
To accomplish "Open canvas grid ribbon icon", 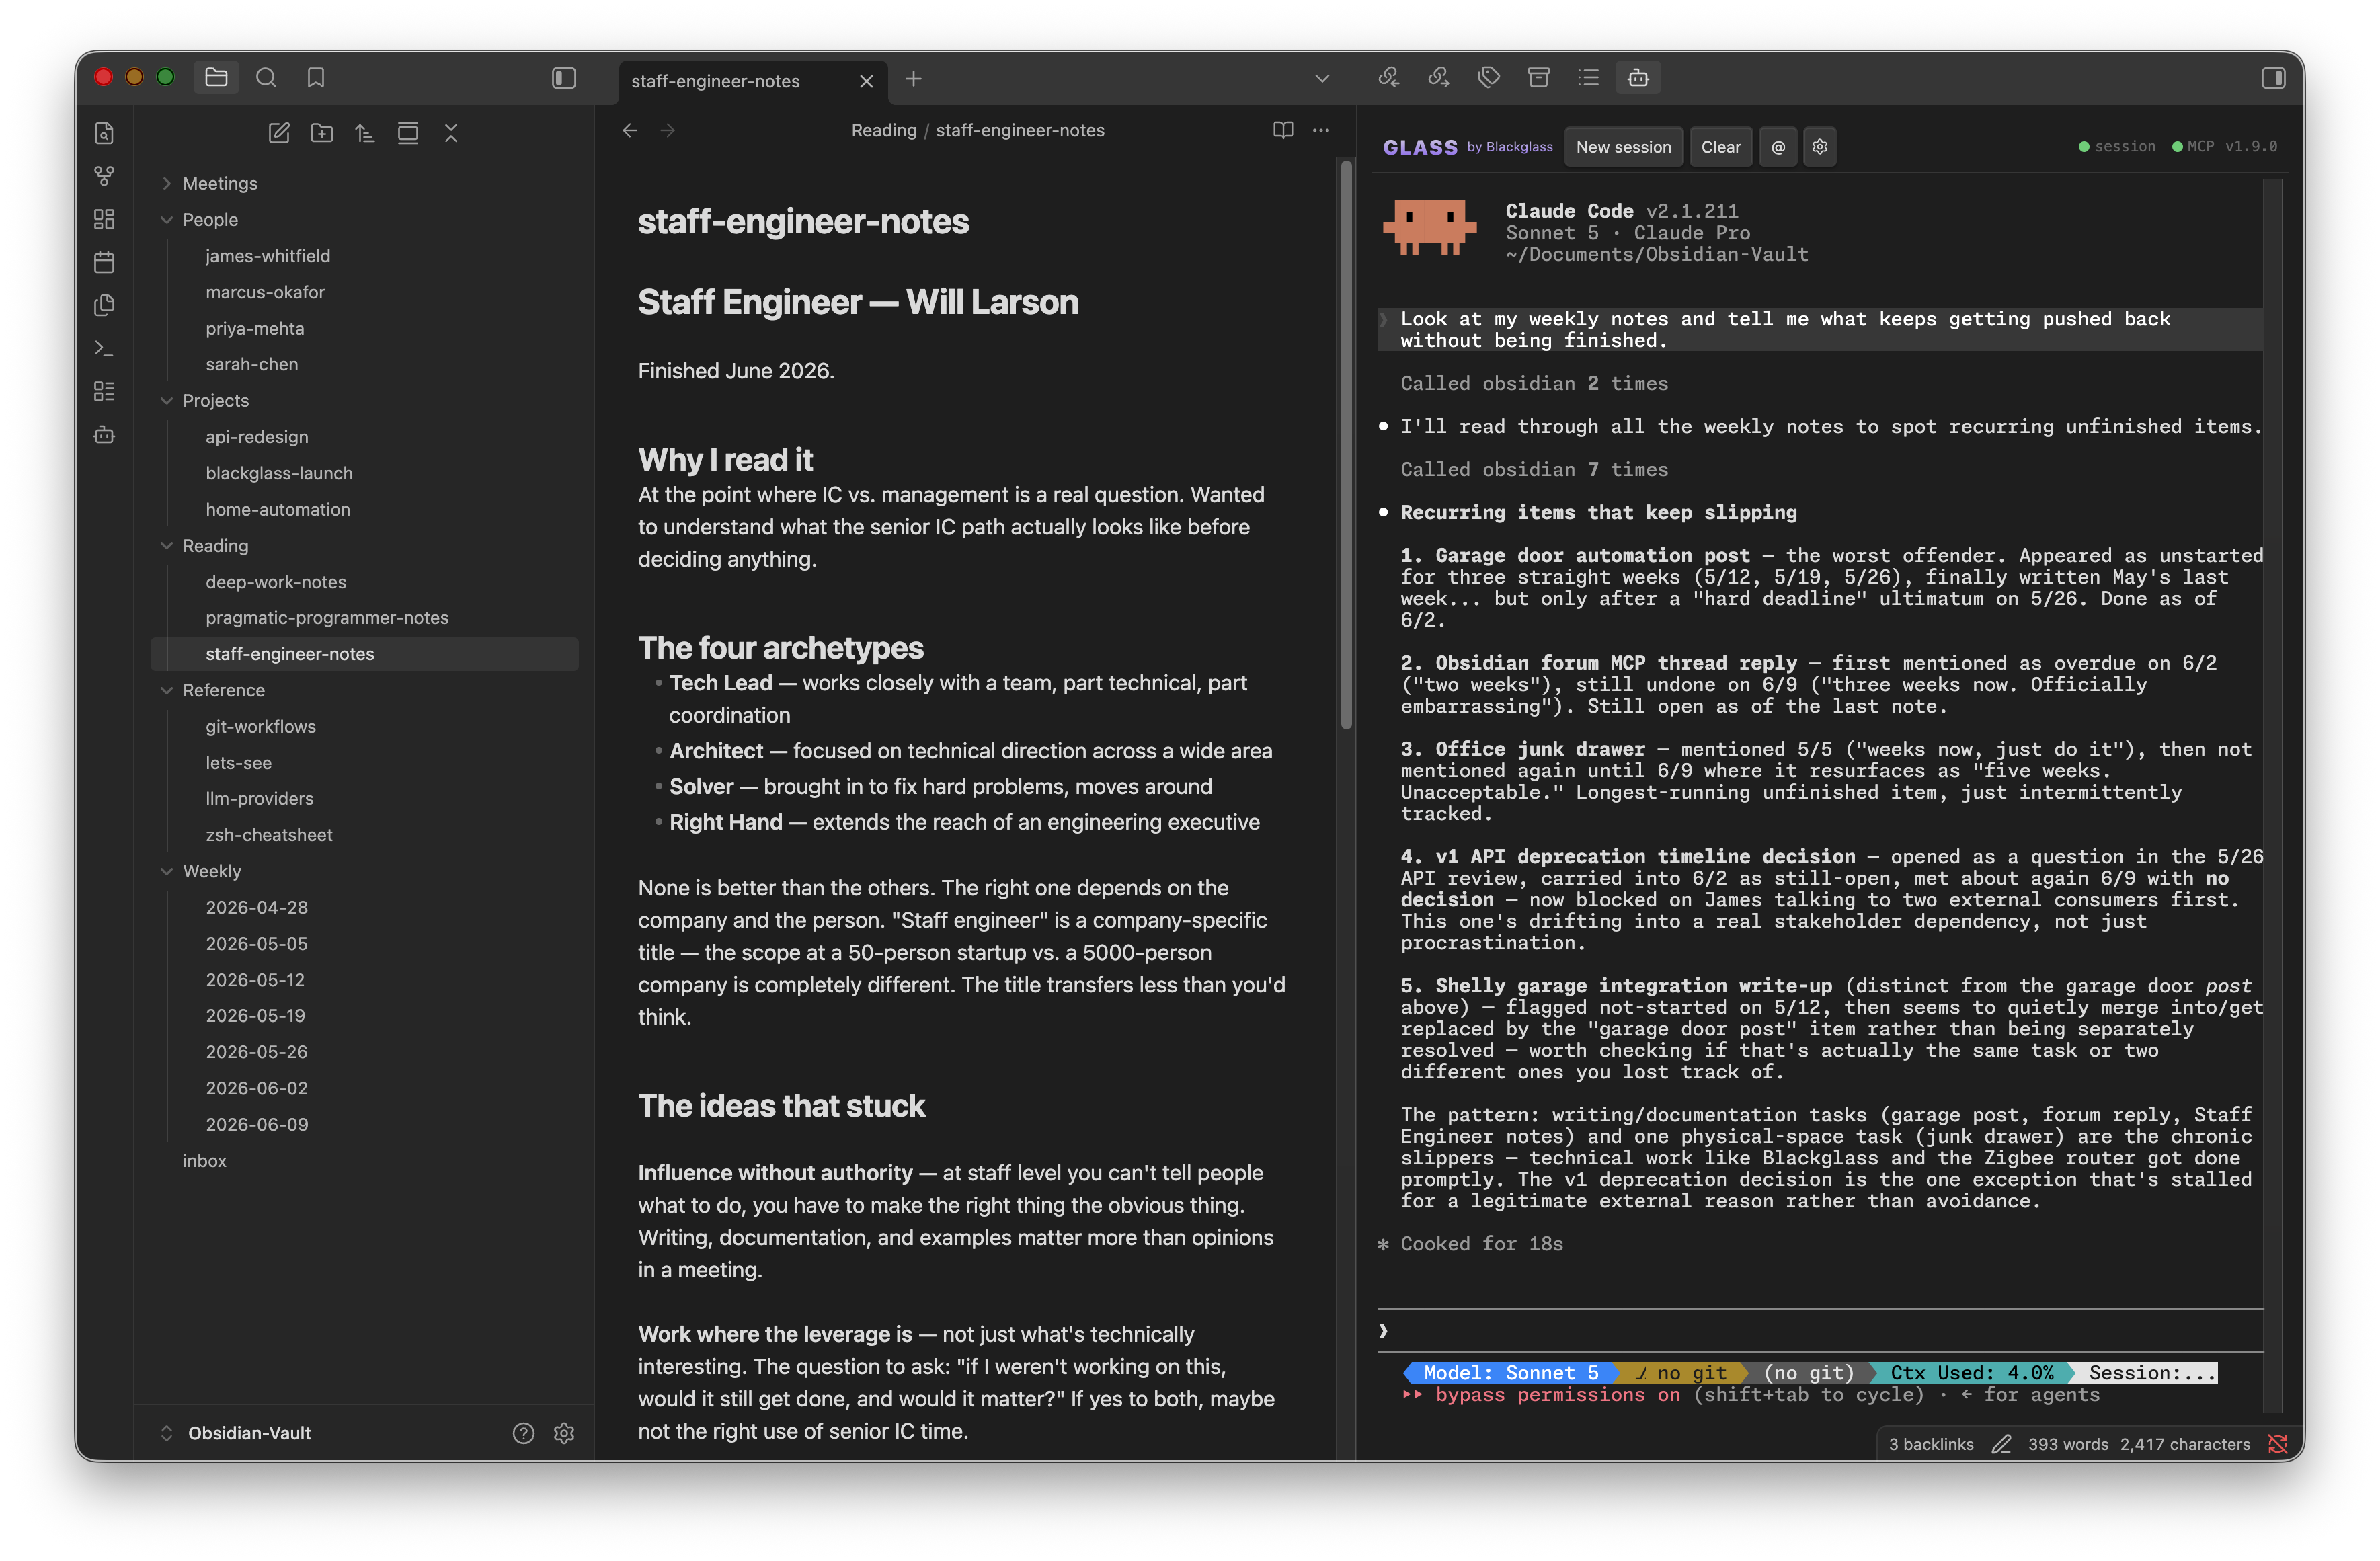I will [x=104, y=219].
